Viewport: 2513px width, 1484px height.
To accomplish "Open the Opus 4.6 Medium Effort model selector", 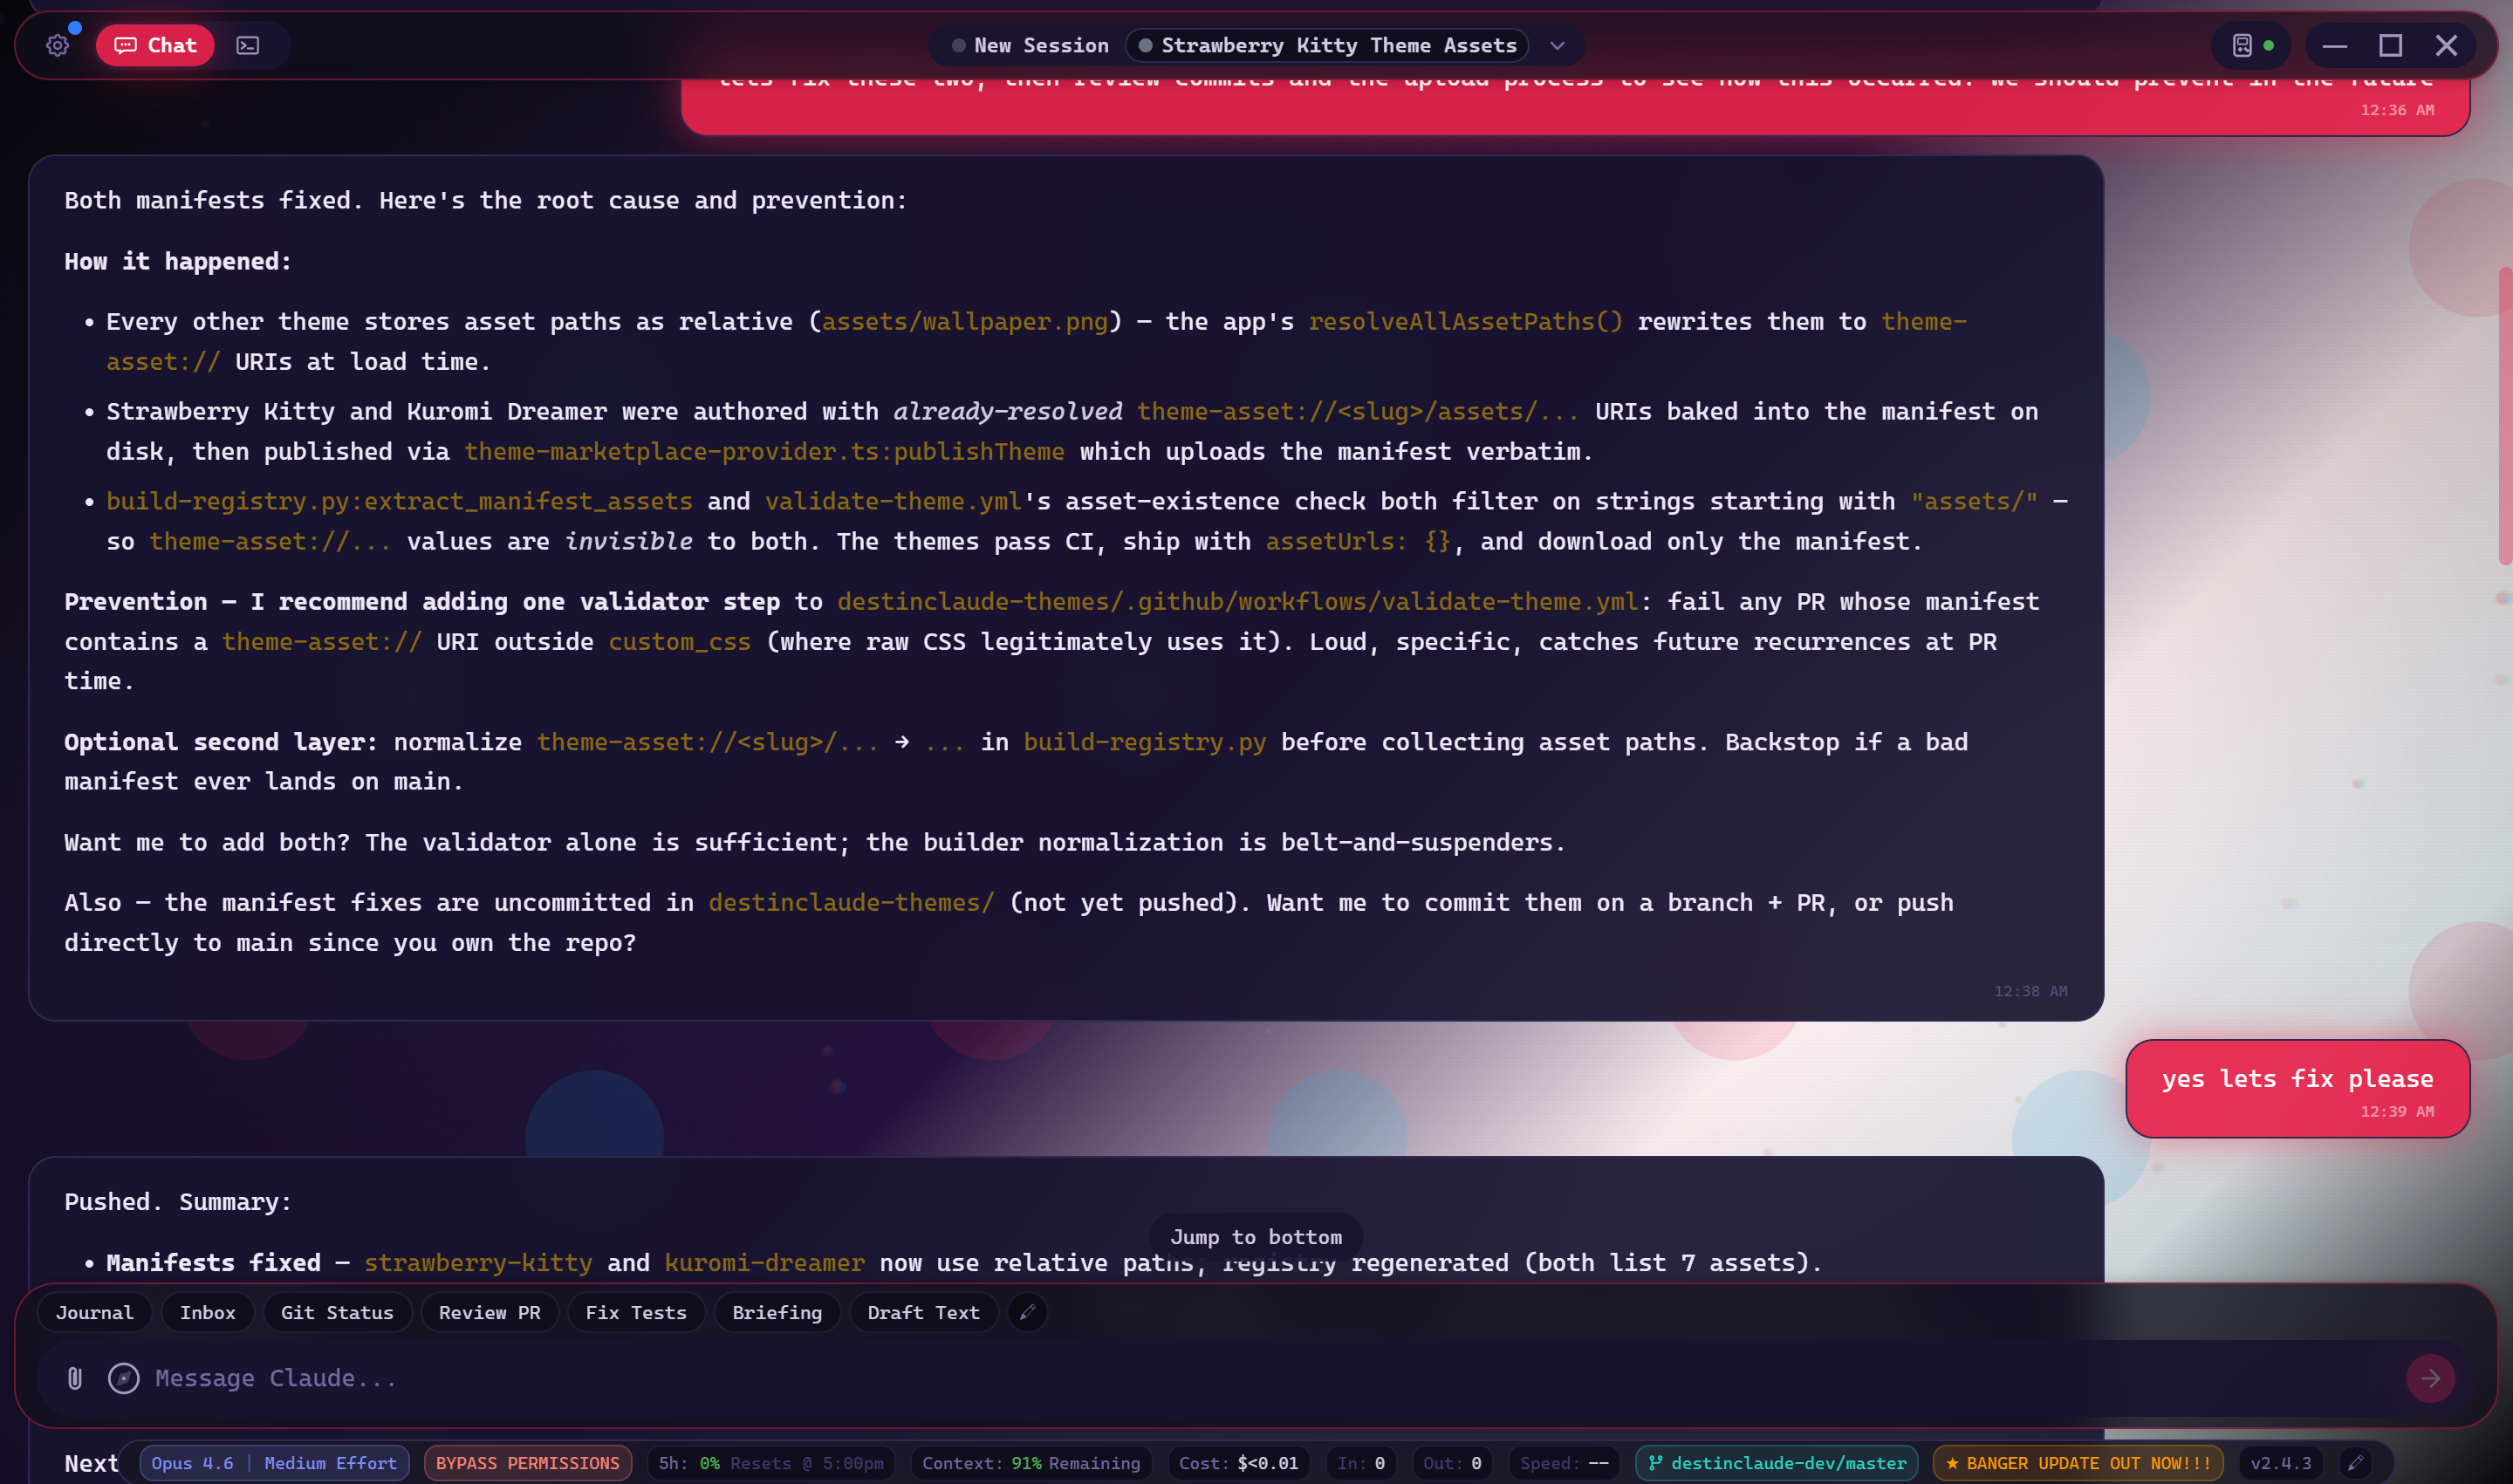I will (x=274, y=1463).
